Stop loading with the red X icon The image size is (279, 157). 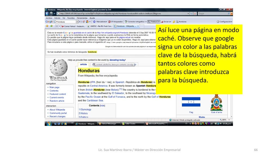pyautogui.click(x=195, y=14)
